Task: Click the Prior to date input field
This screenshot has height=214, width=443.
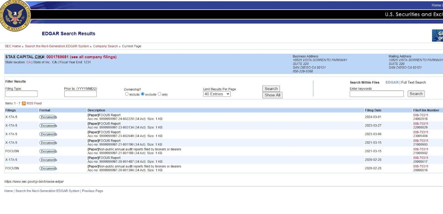Action: [x=80, y=94]
